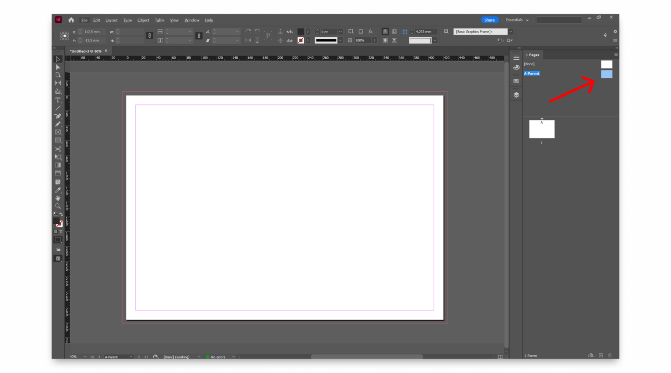Select the Pen tool in toolbox
The image size is (671, 373).
coord(58,116)
